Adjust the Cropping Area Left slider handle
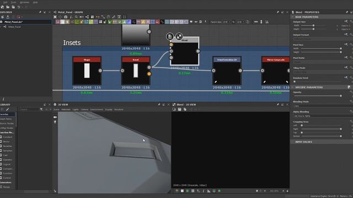 (302, 125)
